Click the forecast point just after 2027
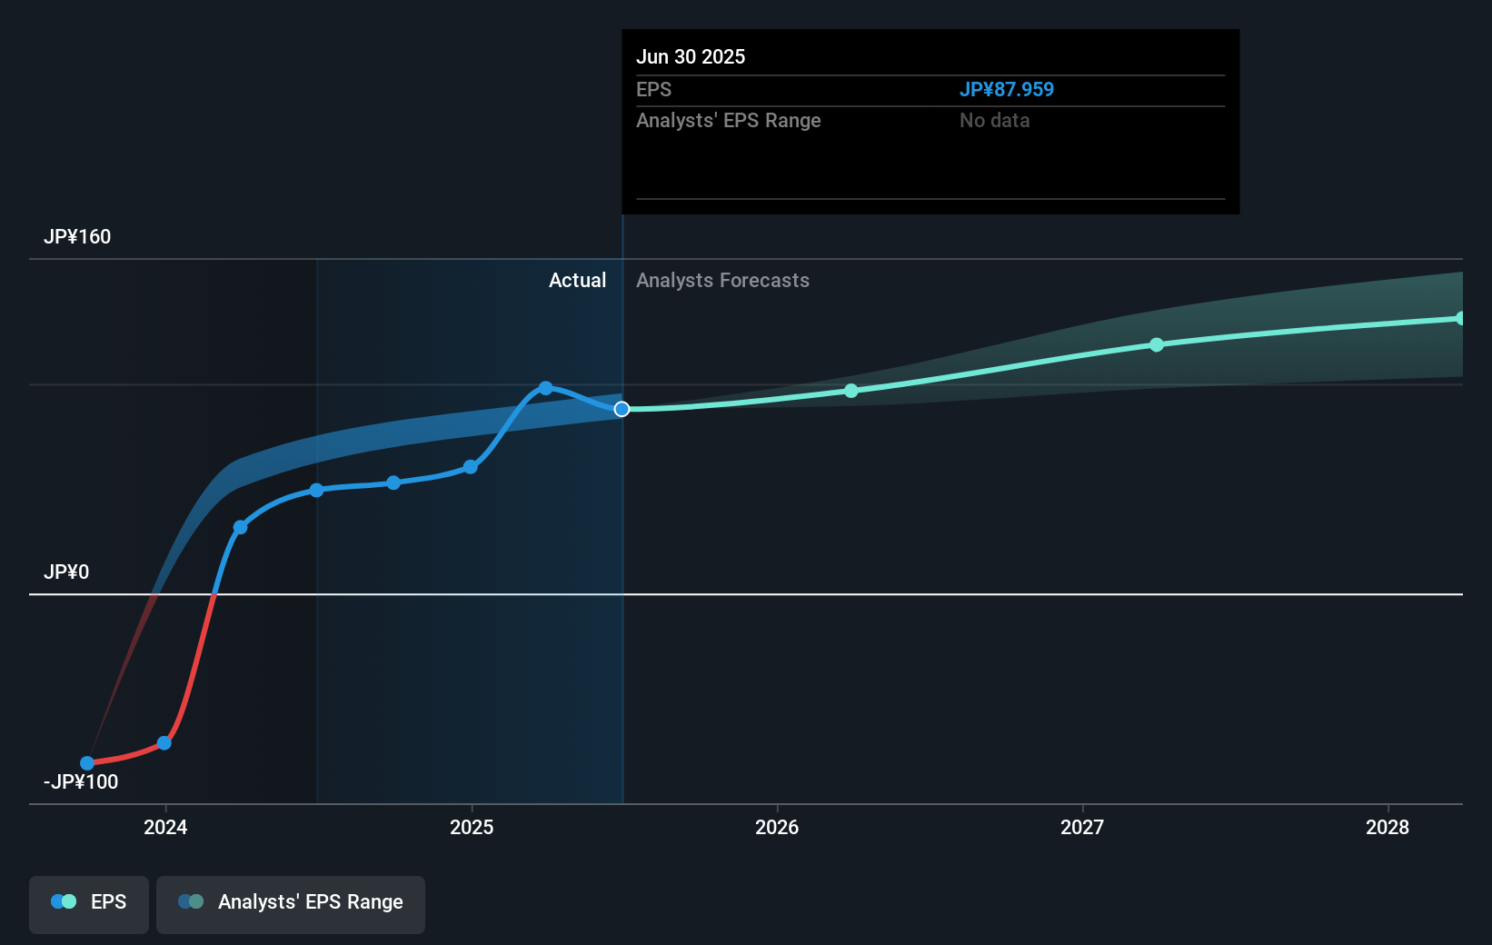Viewport: 1492px width, 945px height. [x=1157, y=344]
